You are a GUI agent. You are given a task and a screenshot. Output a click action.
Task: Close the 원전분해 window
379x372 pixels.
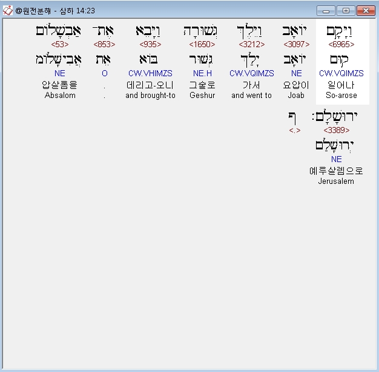pyautogui.click(x=366, y=11)
